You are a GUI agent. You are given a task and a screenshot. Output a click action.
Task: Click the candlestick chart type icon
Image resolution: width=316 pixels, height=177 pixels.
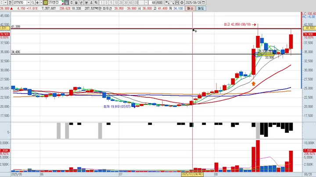pyautogui.click(x=167, y=3)
